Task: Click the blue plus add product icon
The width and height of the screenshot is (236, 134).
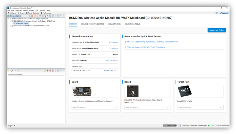Action: 47,71
